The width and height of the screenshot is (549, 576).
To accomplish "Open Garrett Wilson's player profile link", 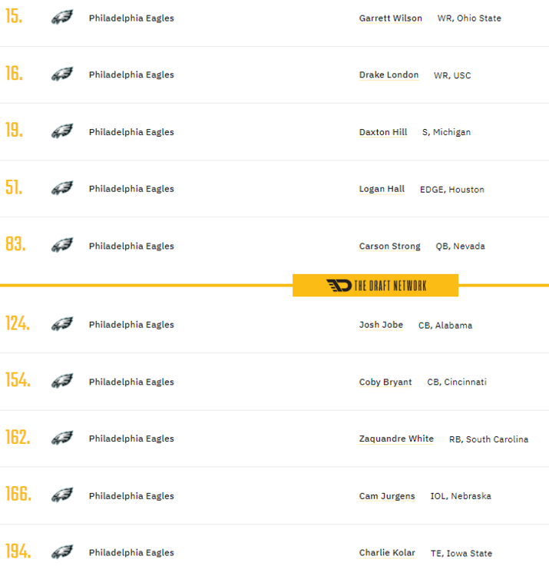I will pos(390,18).
